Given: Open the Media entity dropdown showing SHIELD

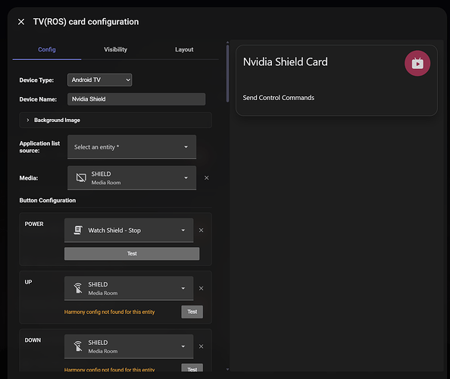Looking at the screenshot, I should coord(132,178).
